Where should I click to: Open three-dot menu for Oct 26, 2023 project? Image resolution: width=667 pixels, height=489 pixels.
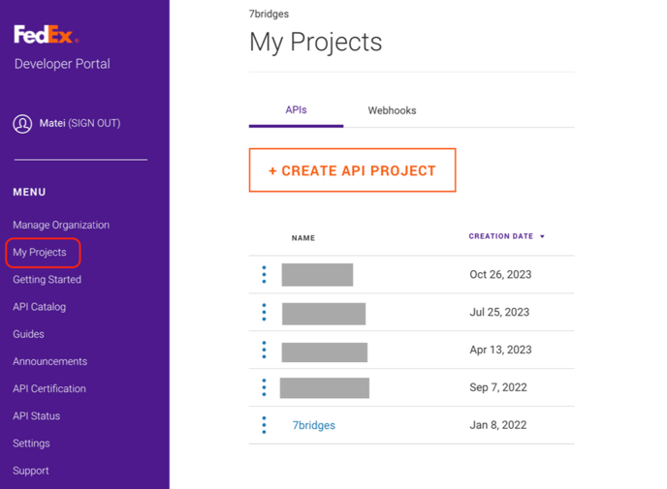pyautogui.click(x=264, y=275)
